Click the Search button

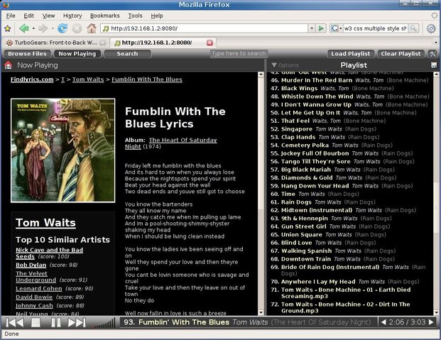tap(127, 54)
